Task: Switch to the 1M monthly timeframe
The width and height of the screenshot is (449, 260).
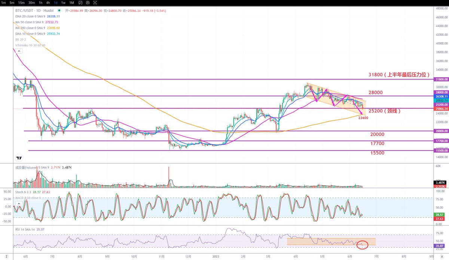Action: tap(71, 3)
